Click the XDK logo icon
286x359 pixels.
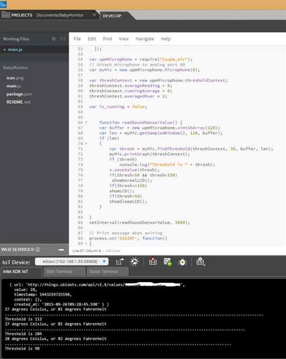click(x=3, y=4)
